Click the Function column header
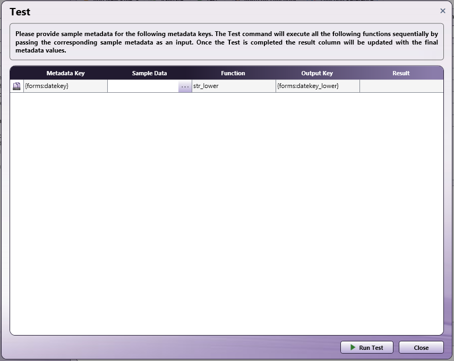Viewport: 454px width, 361px height. point(233,73)
